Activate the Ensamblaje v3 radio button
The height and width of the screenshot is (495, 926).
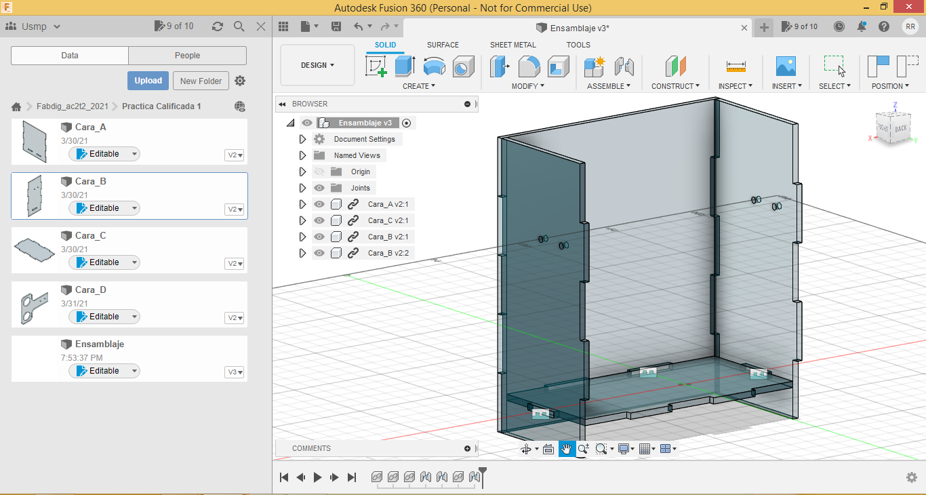[407, 123]
